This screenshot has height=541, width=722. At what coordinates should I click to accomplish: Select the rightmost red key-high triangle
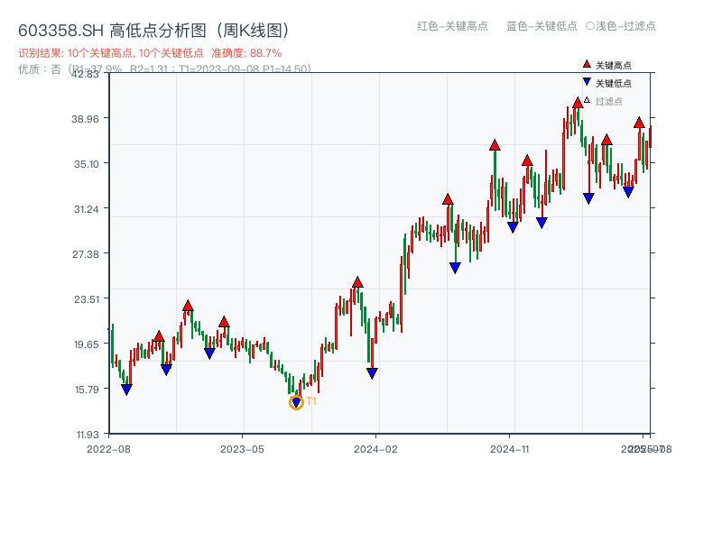pyautogui.click(x=639, y=123)
